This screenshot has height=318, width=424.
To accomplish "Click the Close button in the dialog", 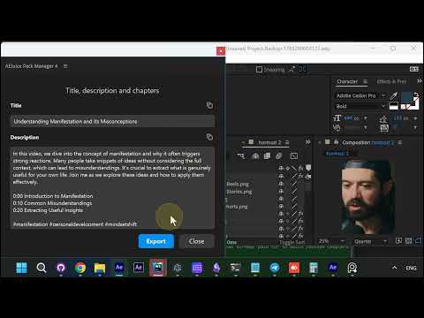I will pyautogui.click(x=196, y=241).
